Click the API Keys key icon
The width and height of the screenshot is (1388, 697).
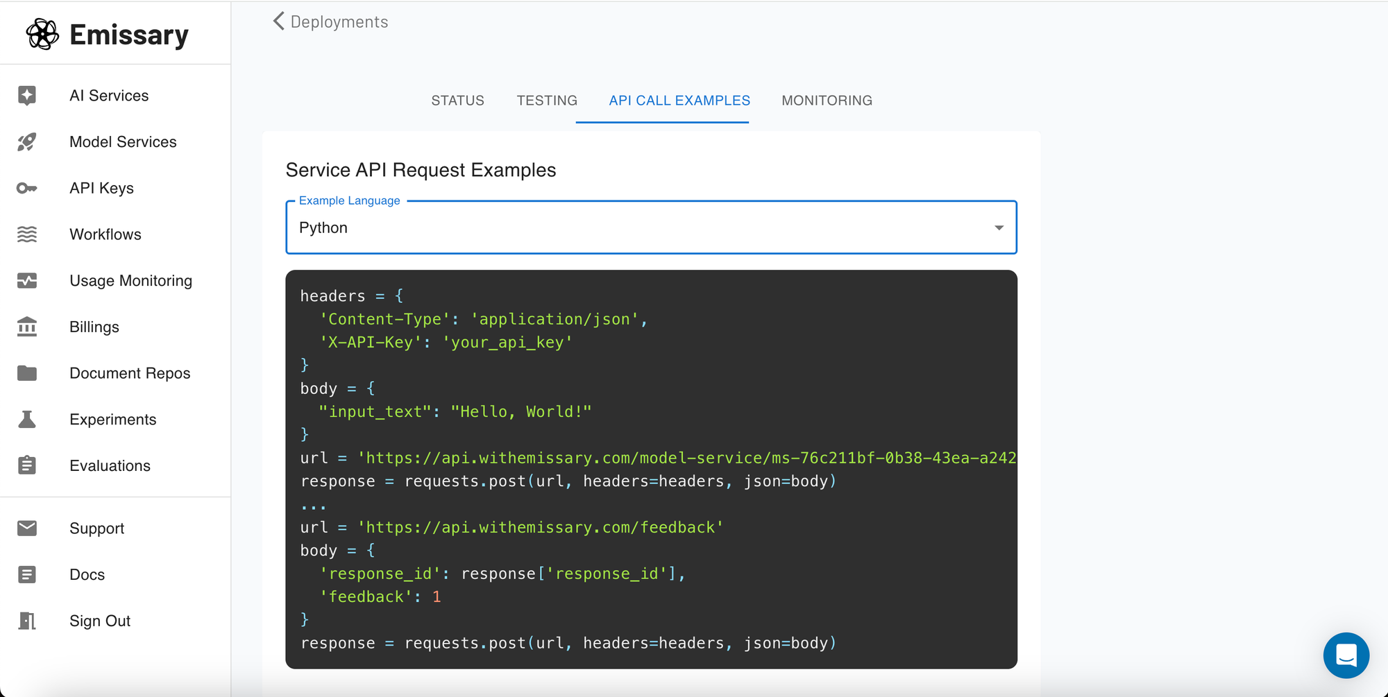27,188
